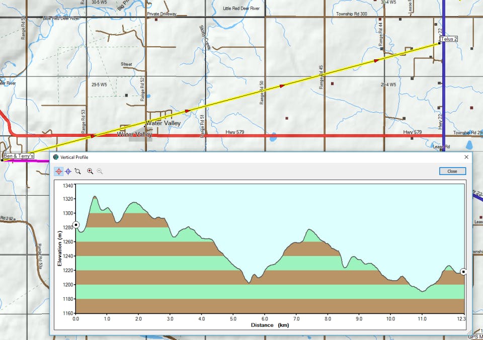Screen dimensions: 483x340
Task: Click the Ben & Terry's waypoint label
Action: coord(19,156)
